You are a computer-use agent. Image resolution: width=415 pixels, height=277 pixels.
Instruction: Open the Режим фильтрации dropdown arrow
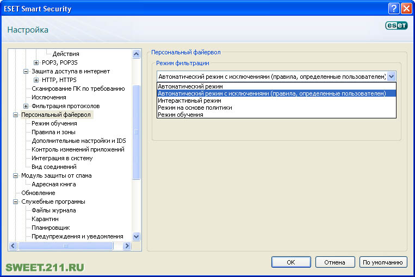click(x=392, y=77)
